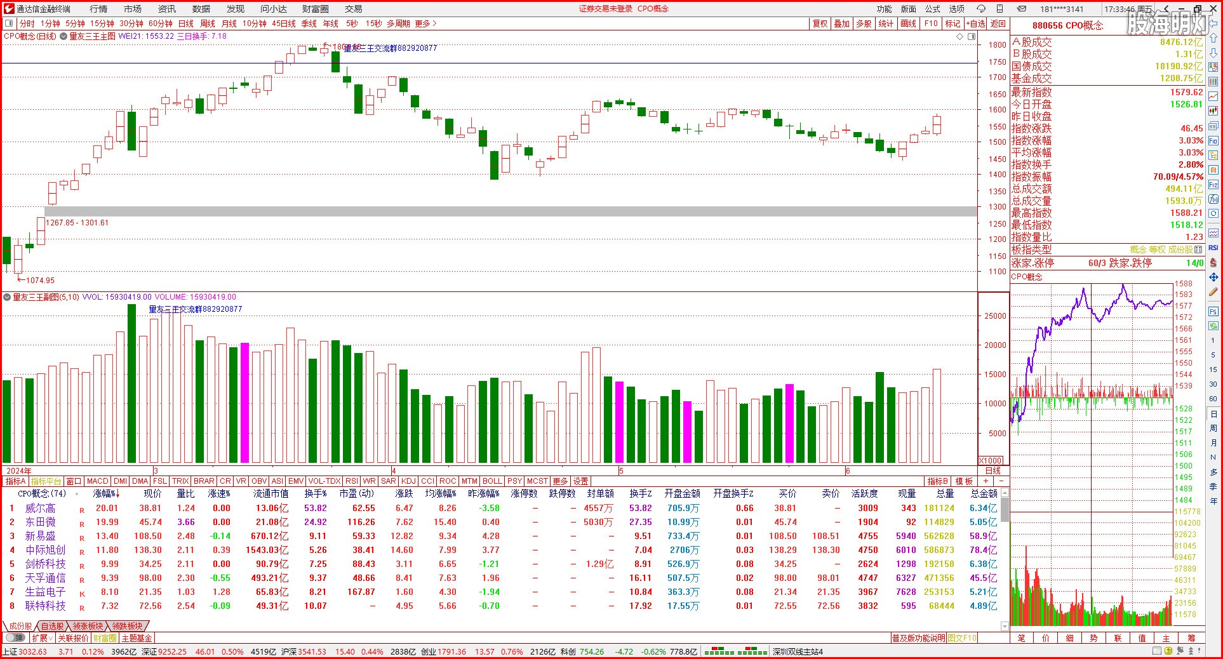Click the + expander near 模板
The width and height of the screenshot is (1223, 659).
986,481
